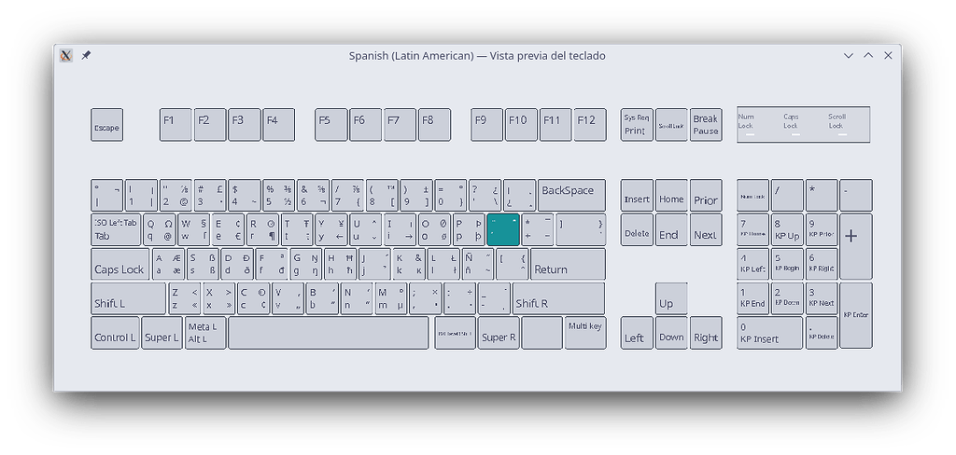Click the Sys Req Print key

(637, 125)
